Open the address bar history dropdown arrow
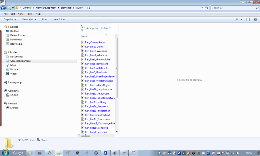The image size is (260, 156). click(203, 8)
